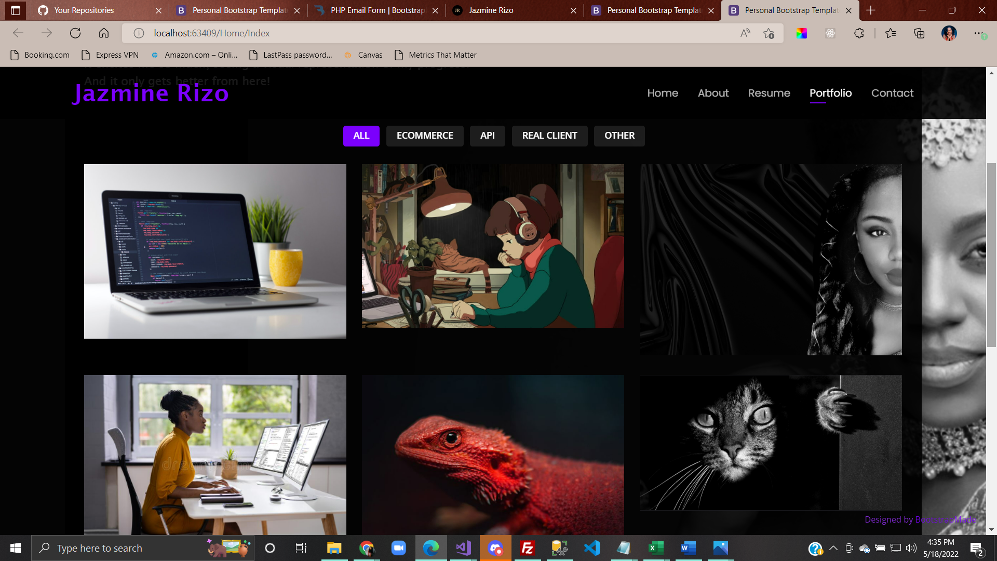Open Visual Studio Code from taskbar

point(592,548)
